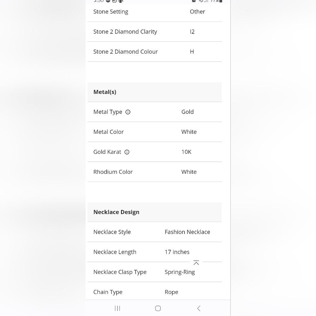Click the Stone Setting row label
The image size is (316, 316).
tap(111, 12)
